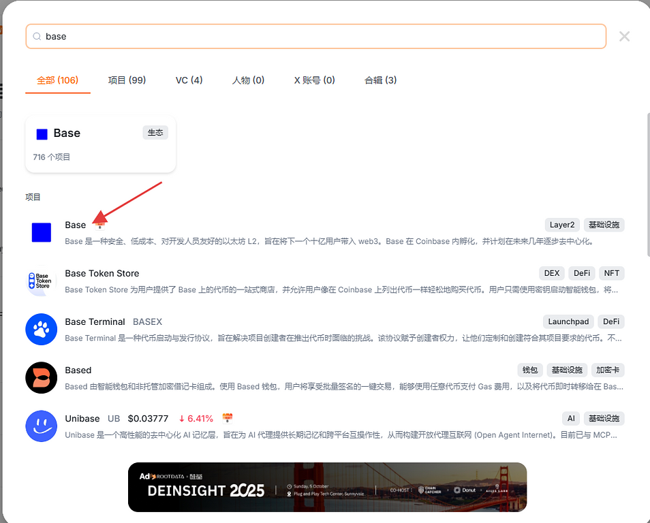
Task: Click the Launchpad tag on Base Terminal
Action: pos(569,321)
